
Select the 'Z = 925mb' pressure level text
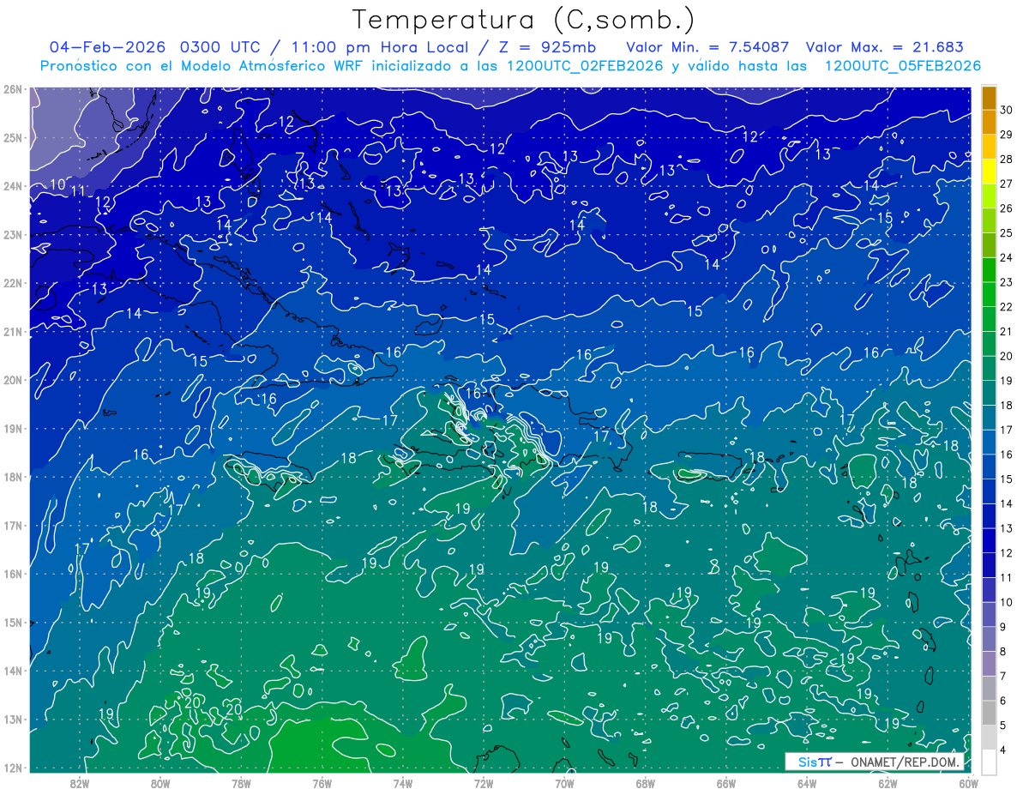(545, 47)
